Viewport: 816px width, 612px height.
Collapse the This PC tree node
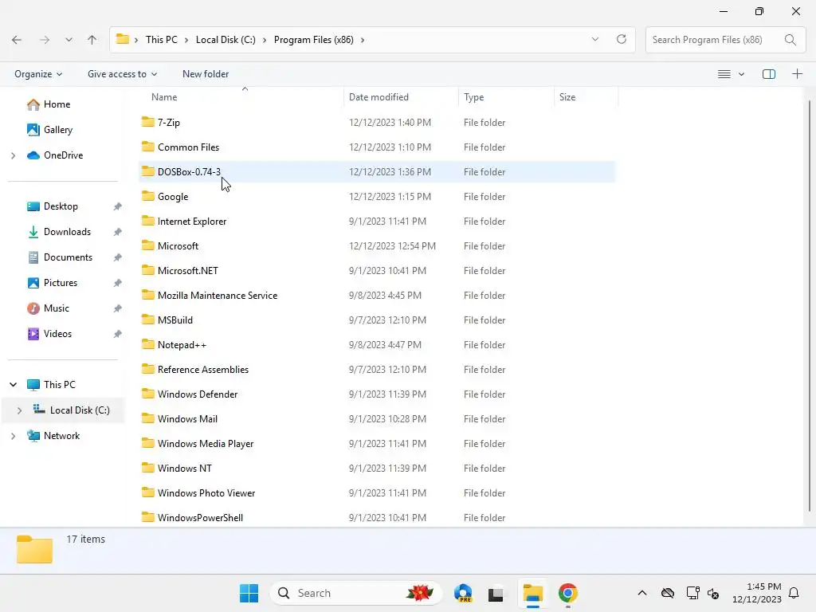(13, 385)
